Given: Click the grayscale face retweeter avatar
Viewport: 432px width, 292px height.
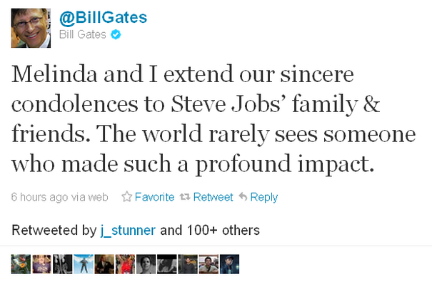Looking at the screenshot, I should [x=146, y=264].
